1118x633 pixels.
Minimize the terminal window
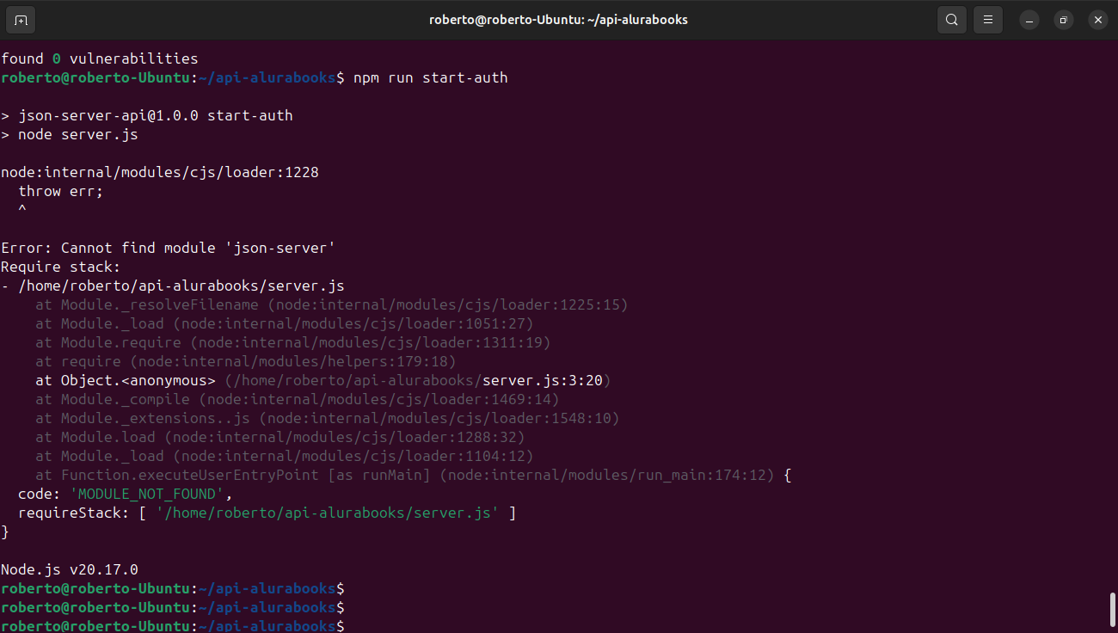pyautogui.click(x=1029, y=20)
